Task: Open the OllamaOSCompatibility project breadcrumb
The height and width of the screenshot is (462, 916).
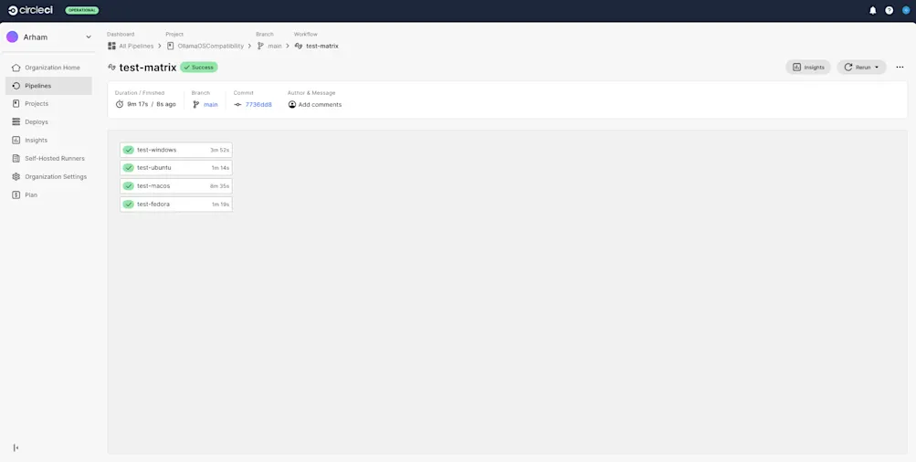Action: click(205, 46)
